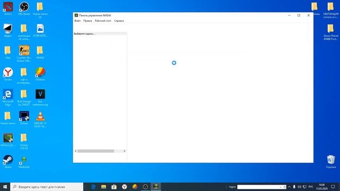The image size is (340, 191).
Task: Select the Yandex browser desktop shortcut
Action: pyautogui.click(x=8, y=74)
